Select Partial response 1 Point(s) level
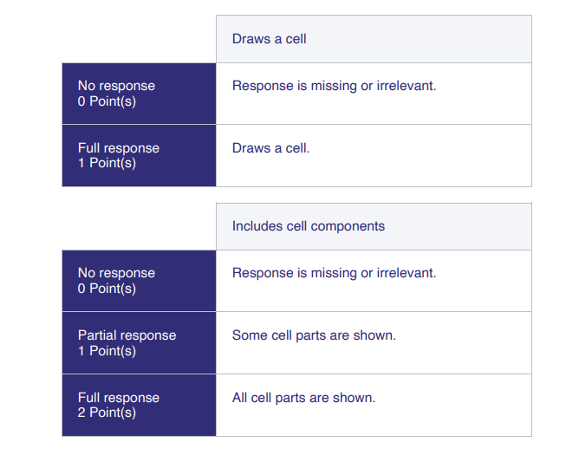 tap(139, 343)
